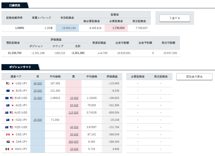Select the 預託証拠金 value 21,339,754
Viewport: 215px width, 156px height.
pyautogui.click(x=15, y=53)
